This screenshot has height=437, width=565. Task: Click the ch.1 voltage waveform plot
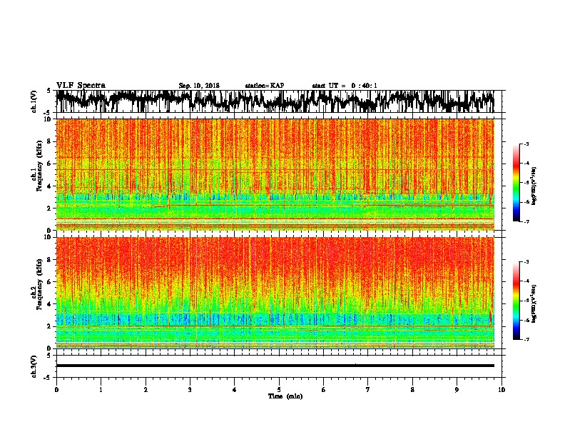click(275, 101)
